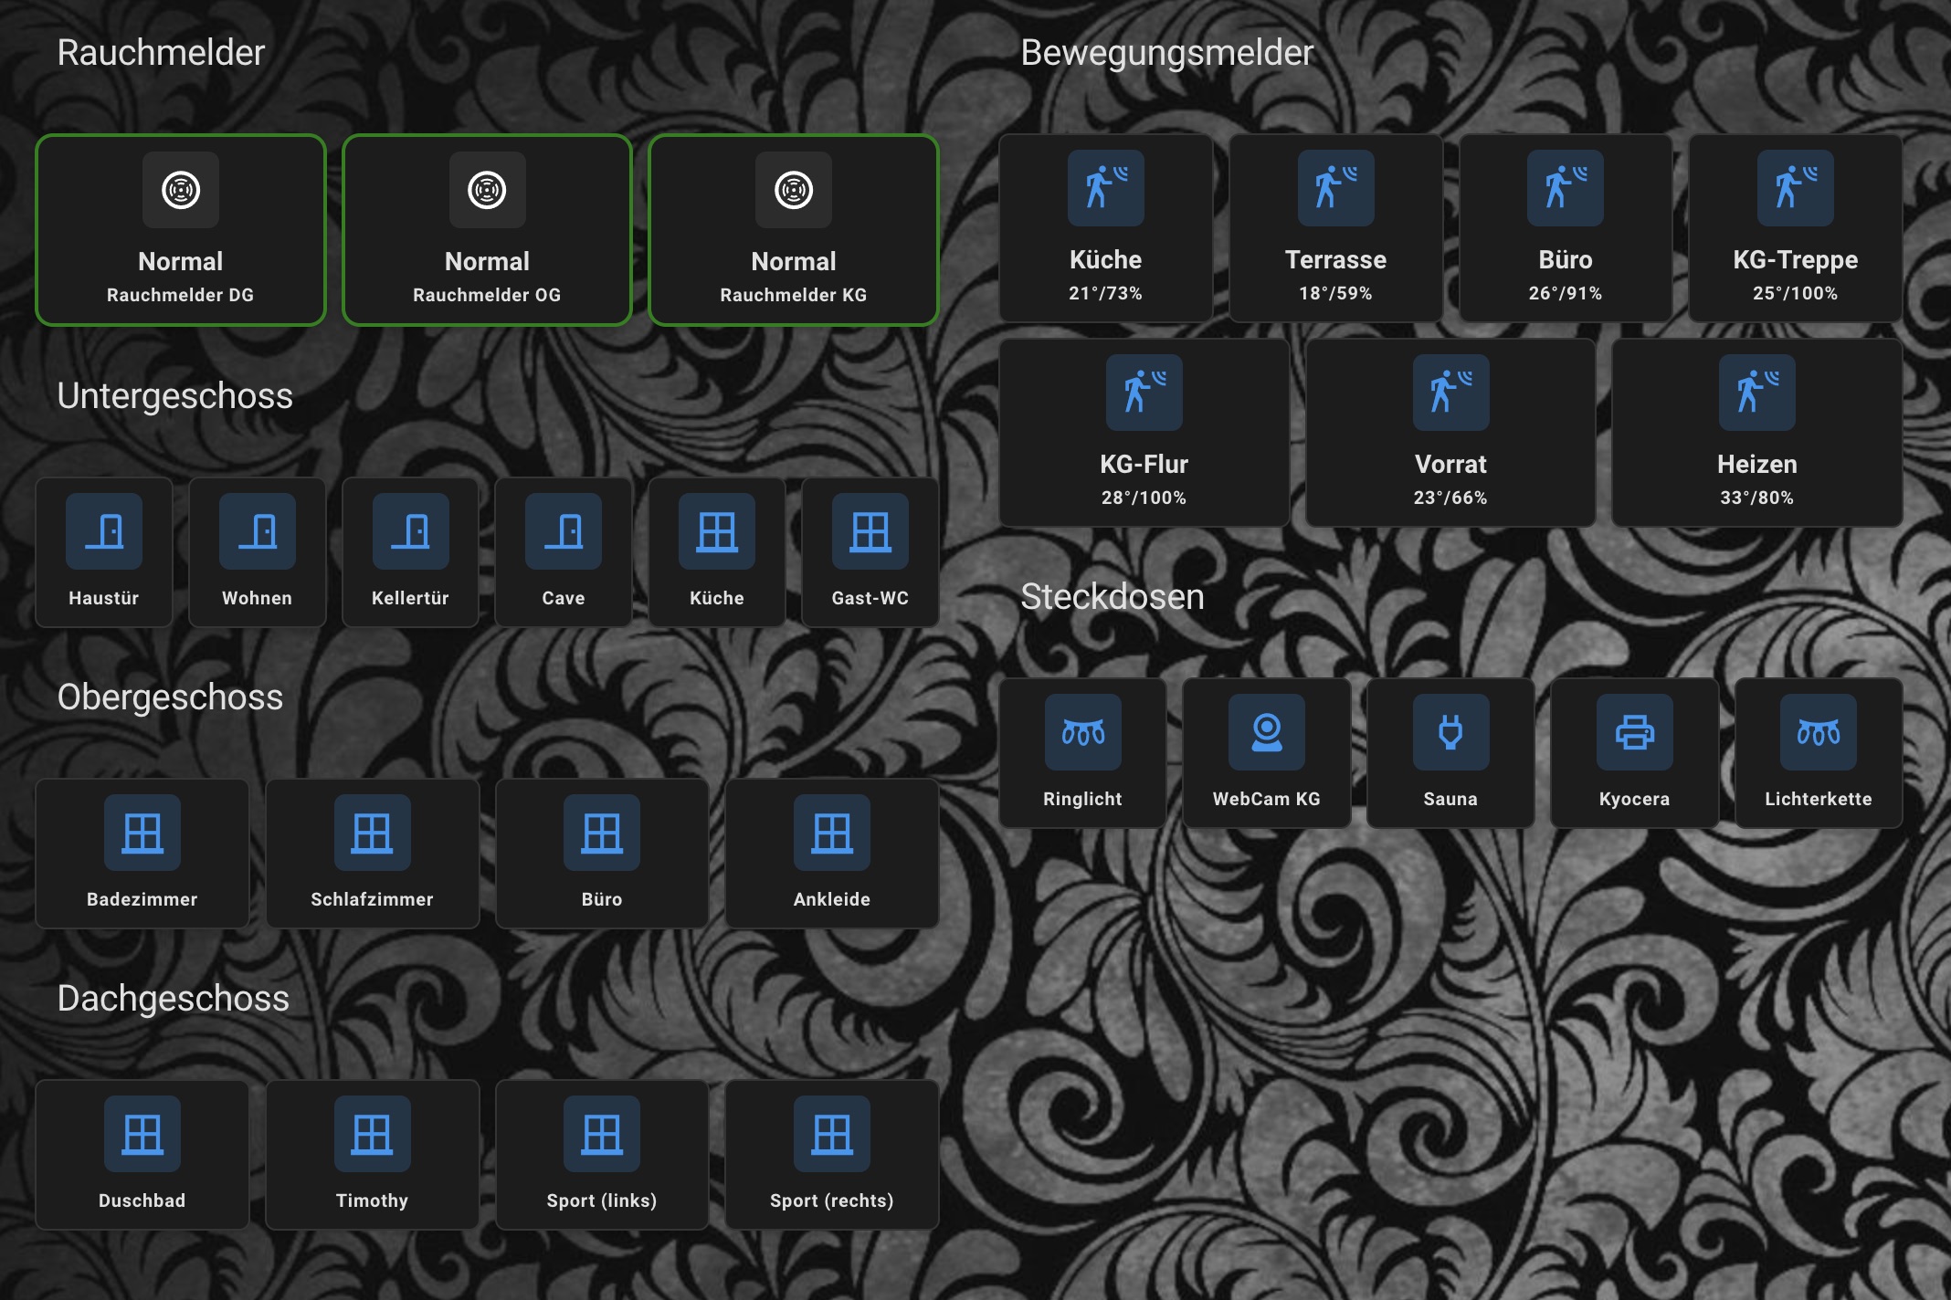
Task: Click the Timothy window sensor icon
Action: [372, 1134]
